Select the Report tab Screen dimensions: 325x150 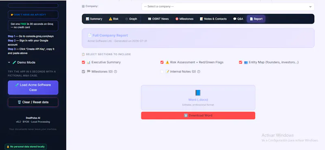click(x=256, y=19)
